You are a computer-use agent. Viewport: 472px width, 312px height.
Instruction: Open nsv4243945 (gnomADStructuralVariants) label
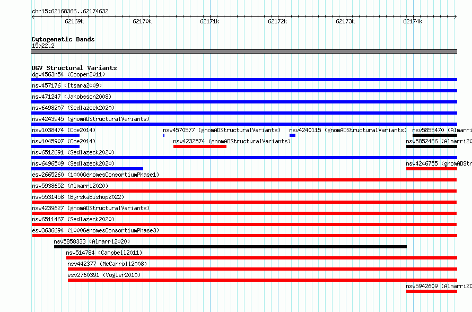pos(91,119)
